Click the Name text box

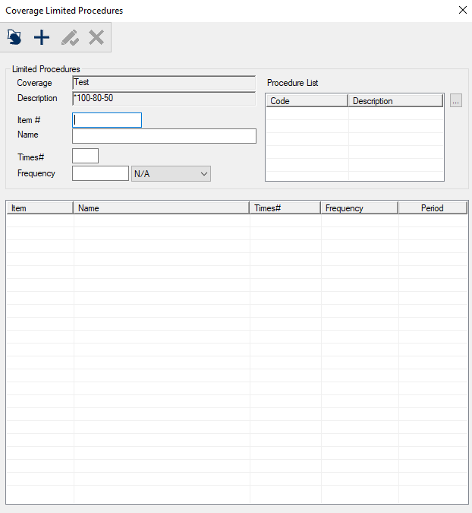point(164,136)
